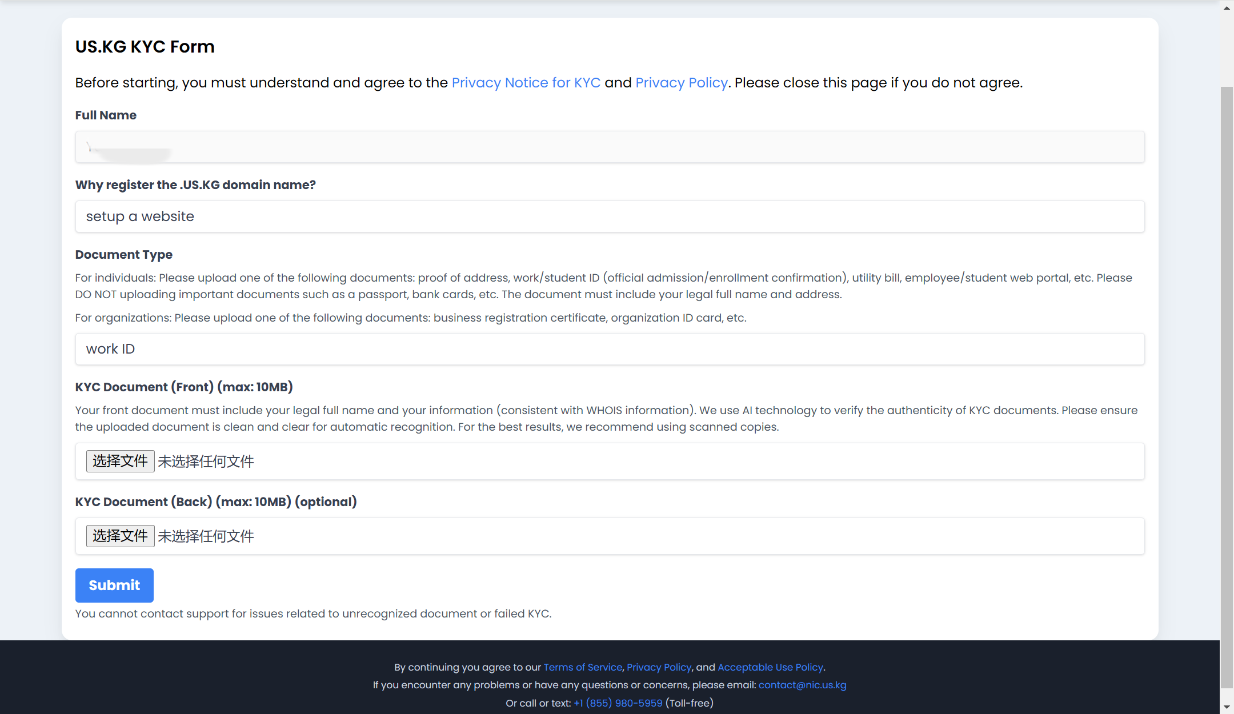Click the vertical scrollbar thumb
Viewport: 1234px width, 714px height.
1227,388
